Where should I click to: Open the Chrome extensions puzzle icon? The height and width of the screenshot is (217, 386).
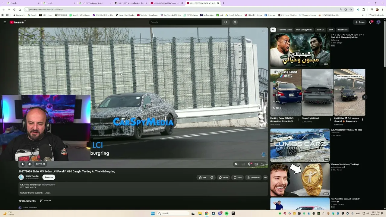364,10
